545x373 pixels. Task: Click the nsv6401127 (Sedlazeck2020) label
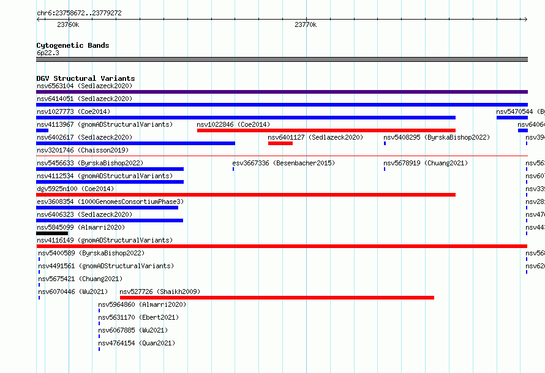click(315, 137)
